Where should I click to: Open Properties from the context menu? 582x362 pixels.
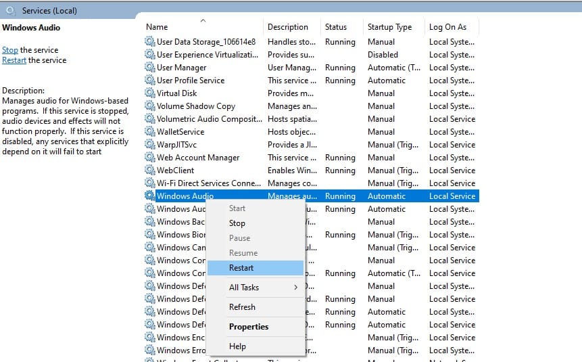pyautogui.click(x=249, y=327)
